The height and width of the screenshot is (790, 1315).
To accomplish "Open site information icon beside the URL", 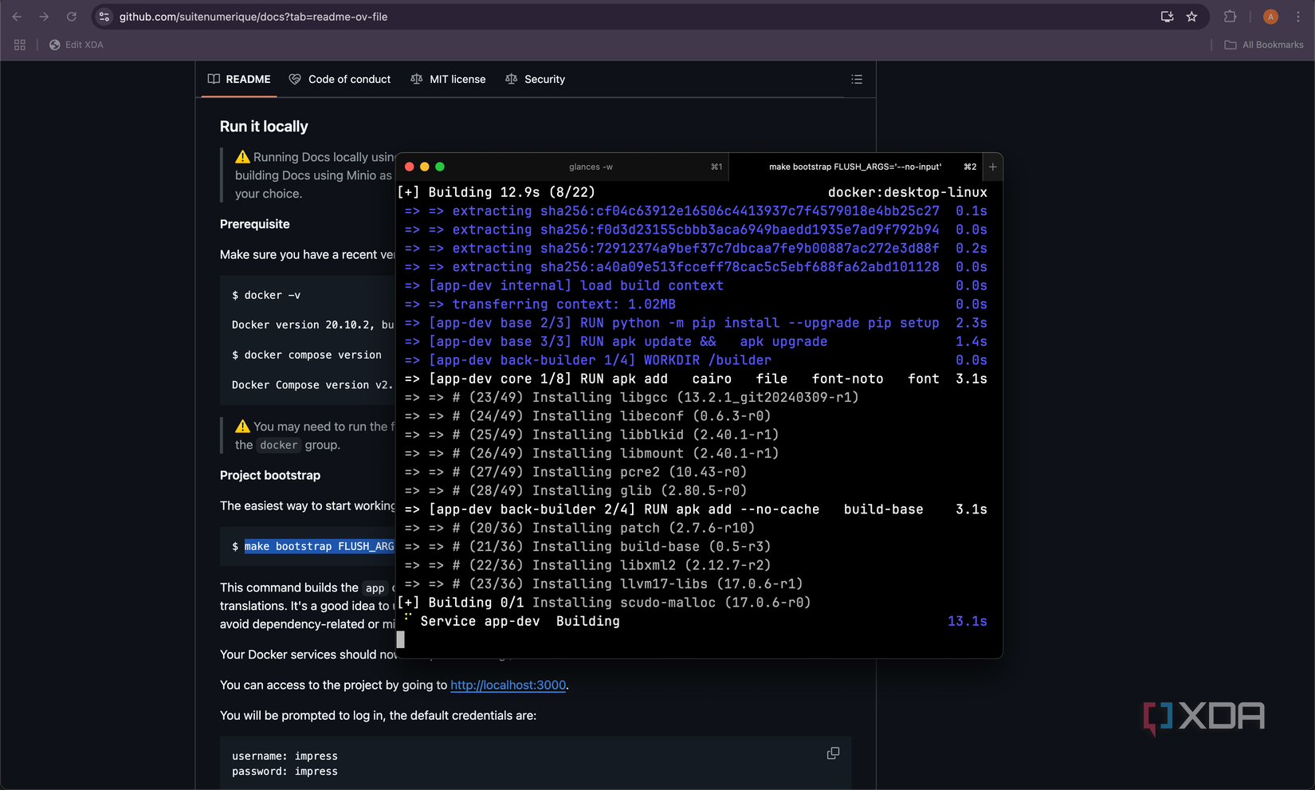I will [x=104, y=16].
